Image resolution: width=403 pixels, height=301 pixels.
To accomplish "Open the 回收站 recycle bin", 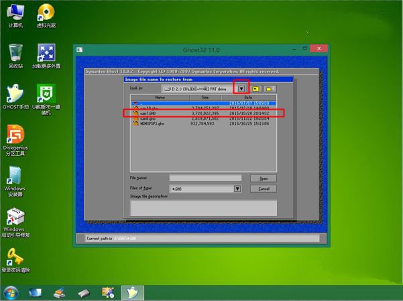I will pyautogui.click(x=15, y=56).
